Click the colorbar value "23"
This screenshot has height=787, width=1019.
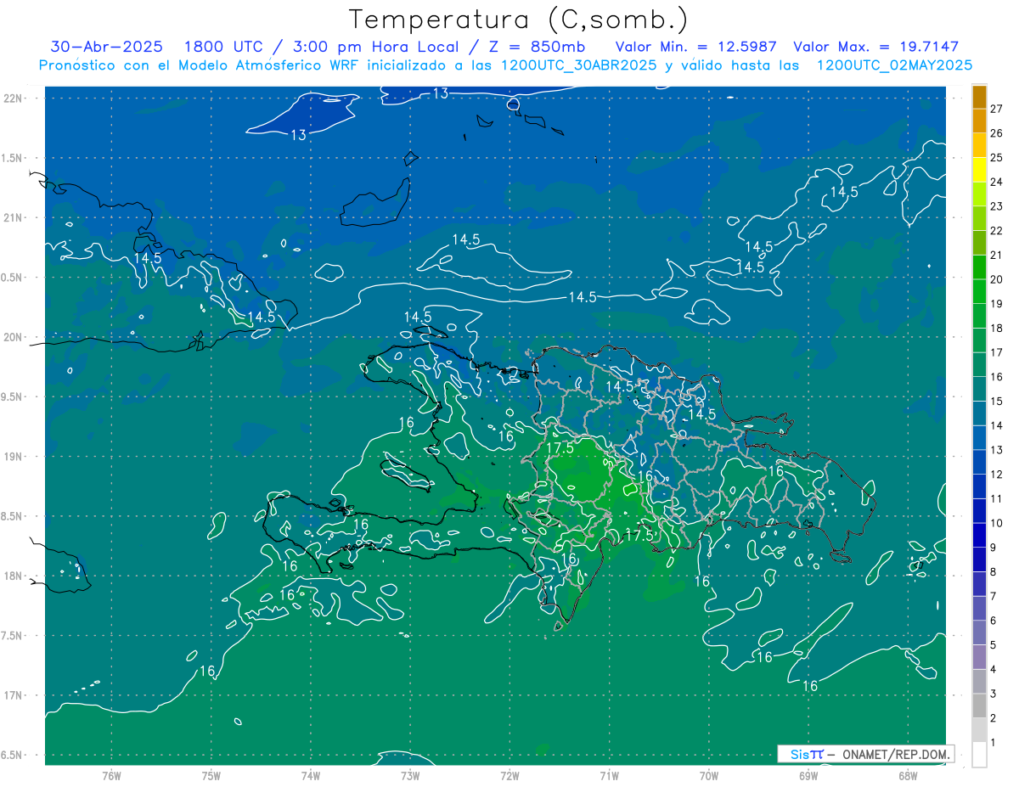(996, 205)
